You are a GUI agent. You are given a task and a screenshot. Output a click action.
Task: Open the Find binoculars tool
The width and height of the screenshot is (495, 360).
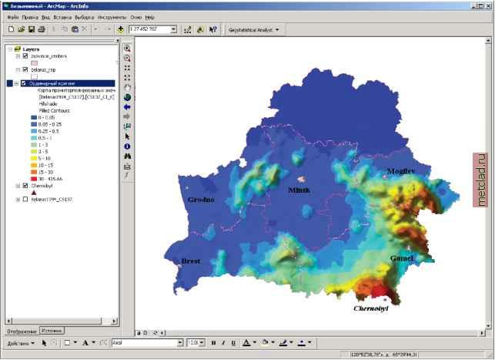pyautogui.click(x=128, y=156)
